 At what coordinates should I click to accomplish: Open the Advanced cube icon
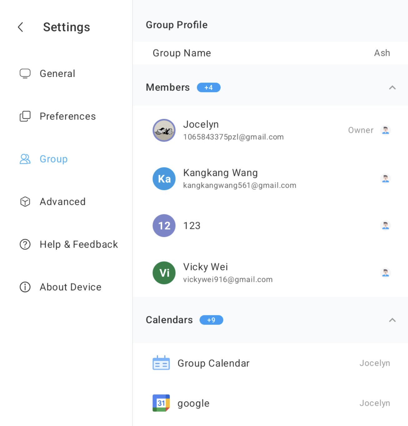25,202
